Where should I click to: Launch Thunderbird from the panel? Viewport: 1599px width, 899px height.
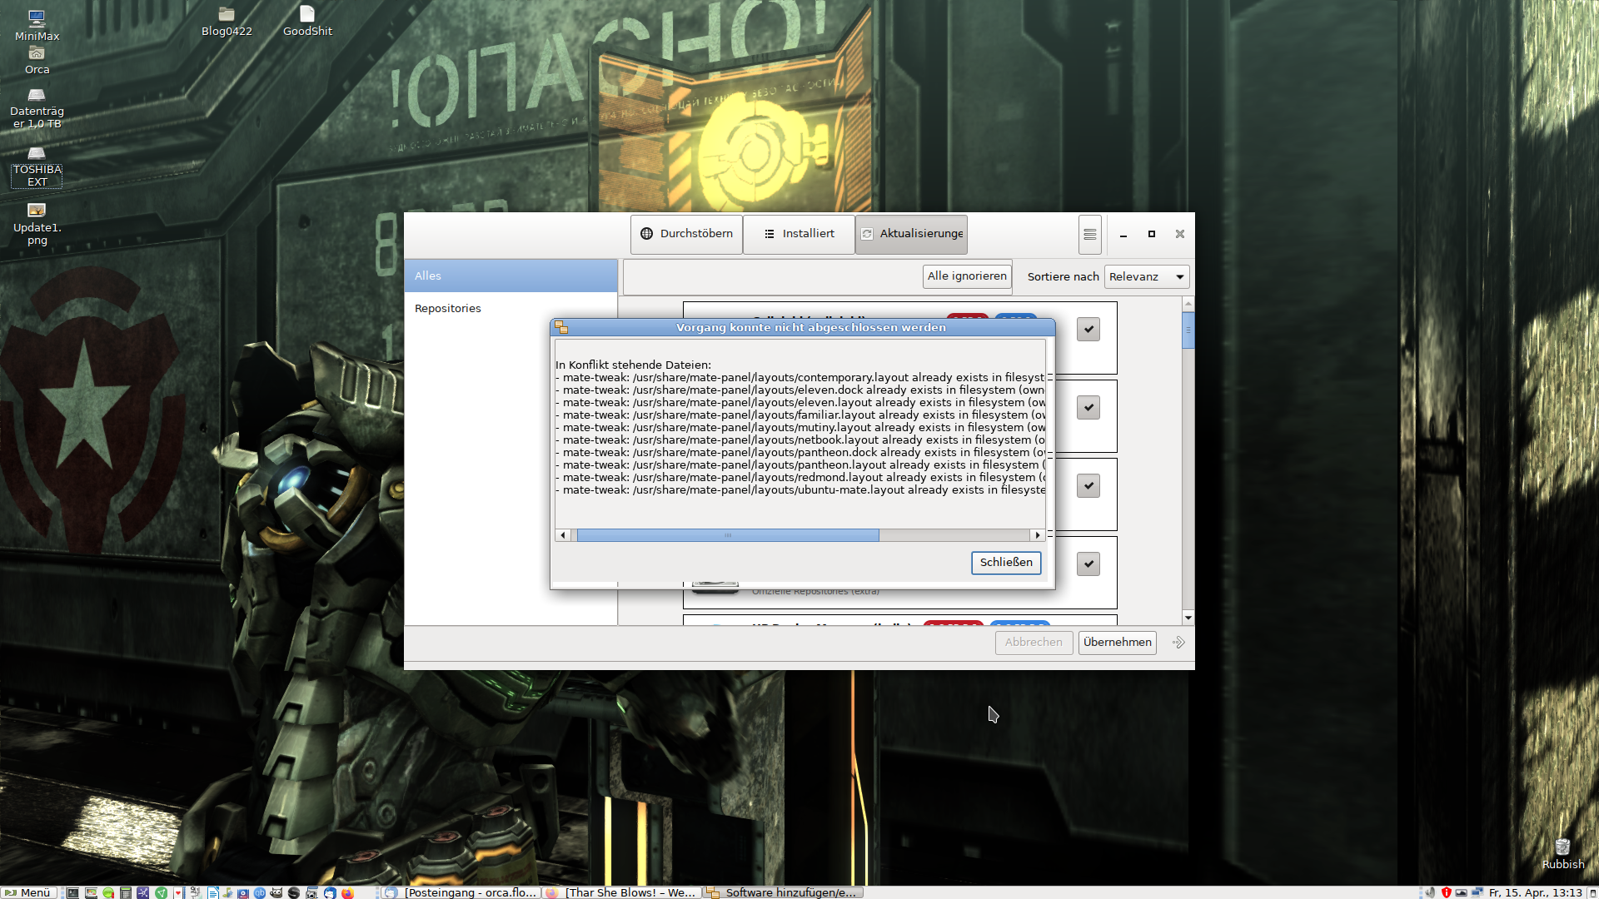pos(330,892)
